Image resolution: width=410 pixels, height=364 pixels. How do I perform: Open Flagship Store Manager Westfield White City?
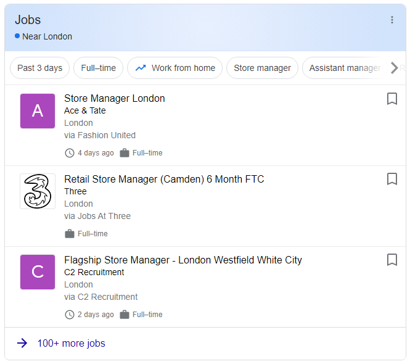(x=183, y=260)
